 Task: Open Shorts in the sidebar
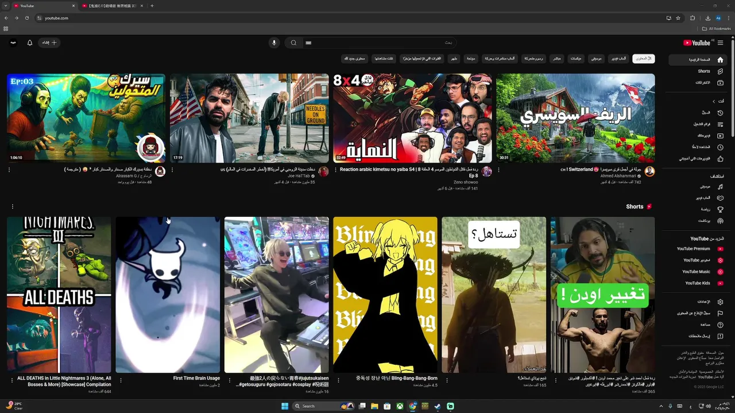coord(705,71)
